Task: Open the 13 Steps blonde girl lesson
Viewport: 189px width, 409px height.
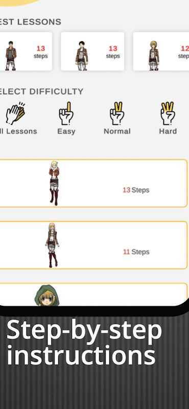Action: click(x=93, y=183)
